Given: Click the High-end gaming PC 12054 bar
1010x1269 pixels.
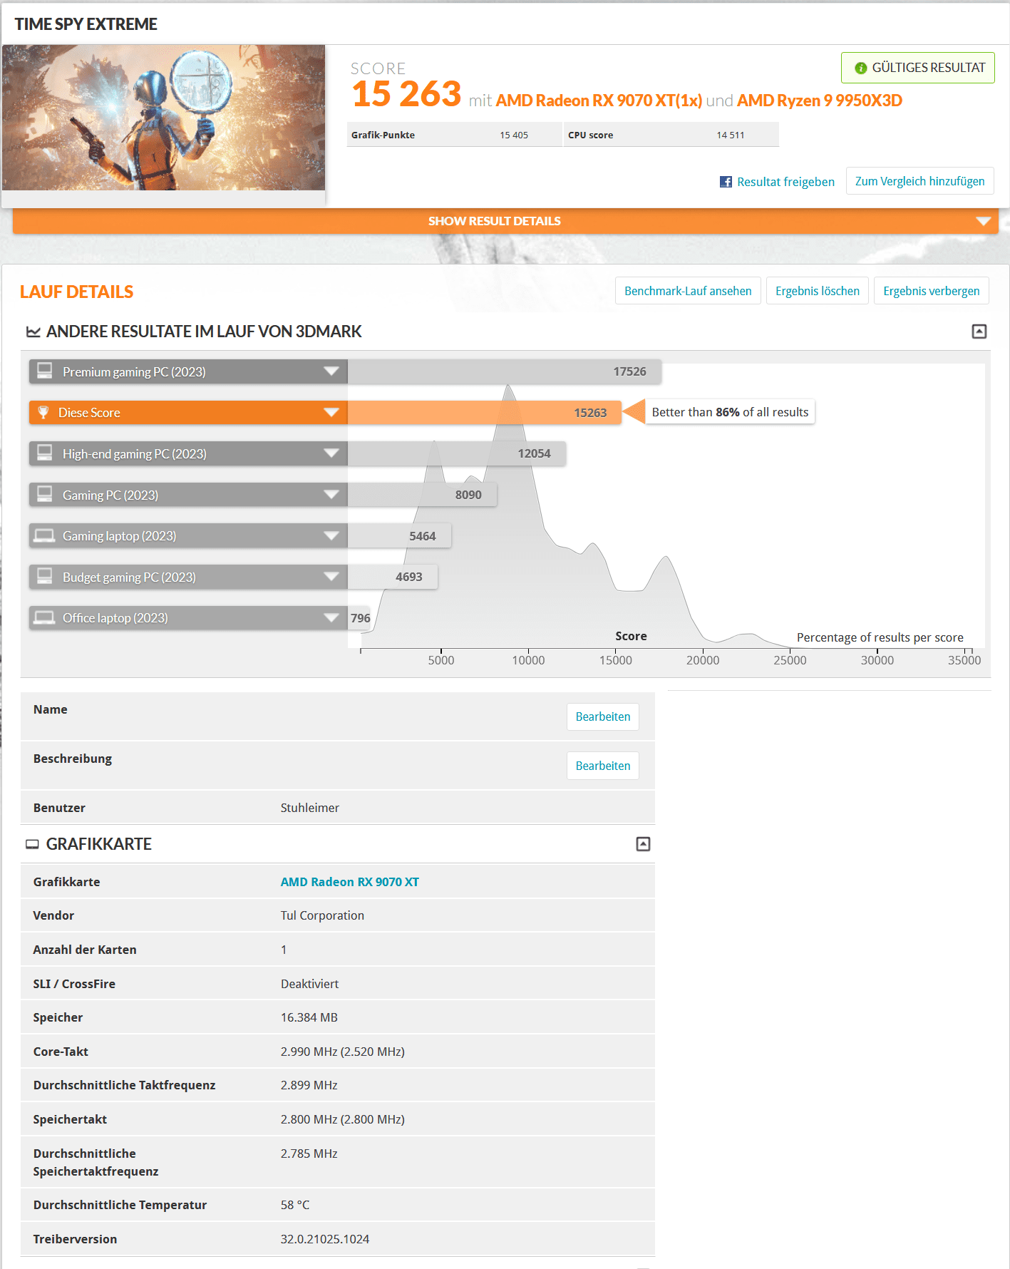Looking at the screenshot, I should pyautogui.click(x=457, y=453).
